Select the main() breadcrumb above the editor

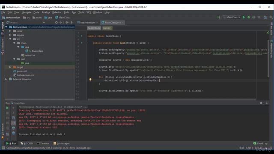(x=107, y=28)
